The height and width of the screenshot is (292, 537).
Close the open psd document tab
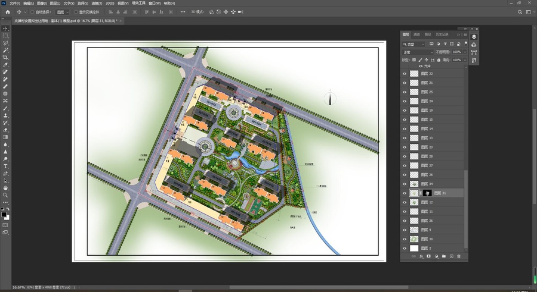[121, 21]
